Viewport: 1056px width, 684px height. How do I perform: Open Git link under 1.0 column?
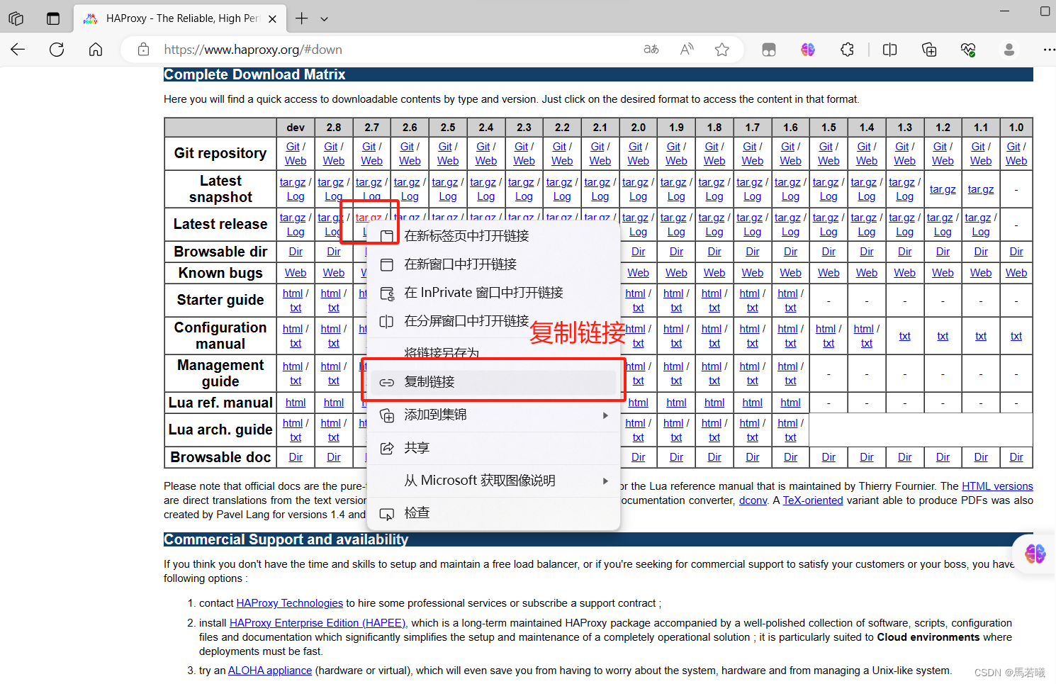1013,146
